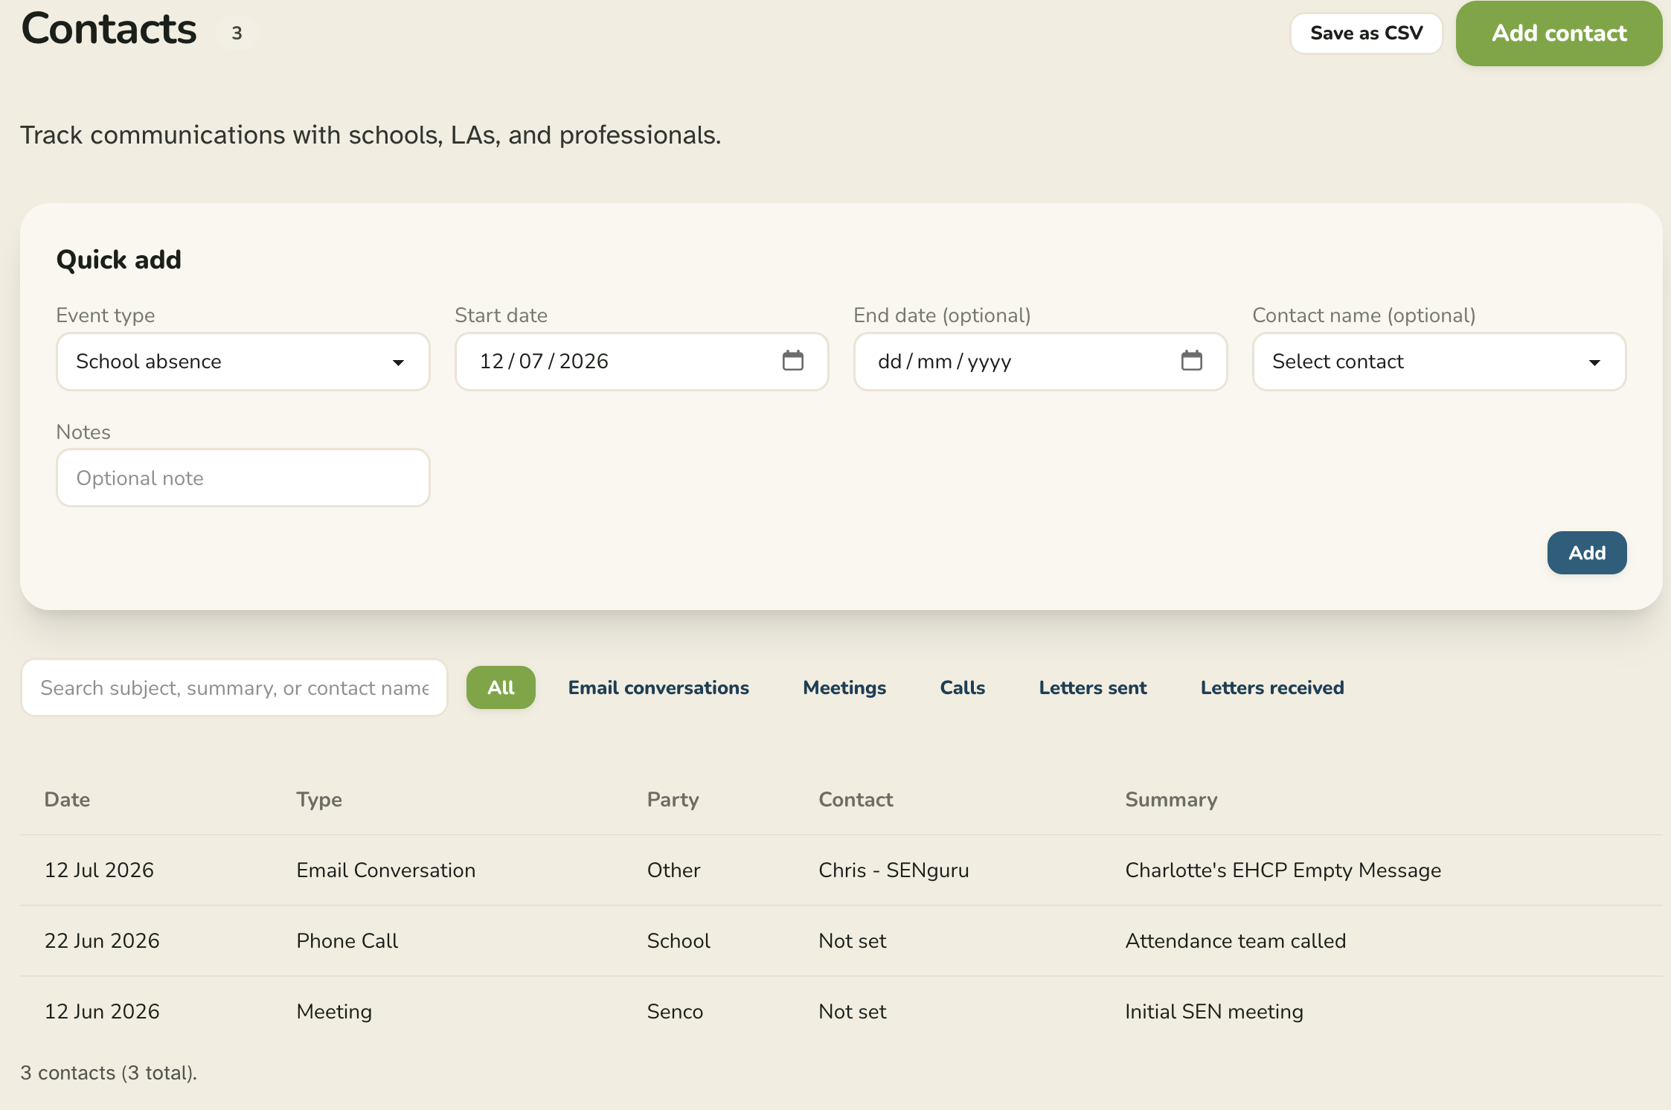Click the Save as CSV button

(x=1367, y=33)
